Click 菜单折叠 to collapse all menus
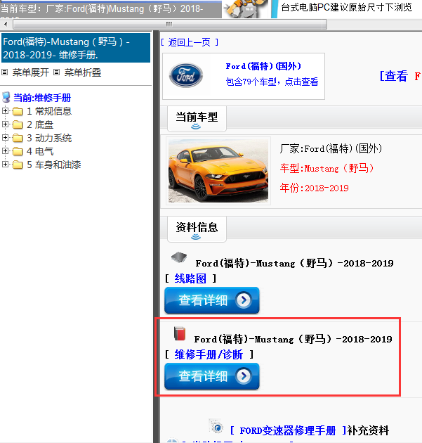The height and width of the screenshot is (443, 422). point(83,72)
